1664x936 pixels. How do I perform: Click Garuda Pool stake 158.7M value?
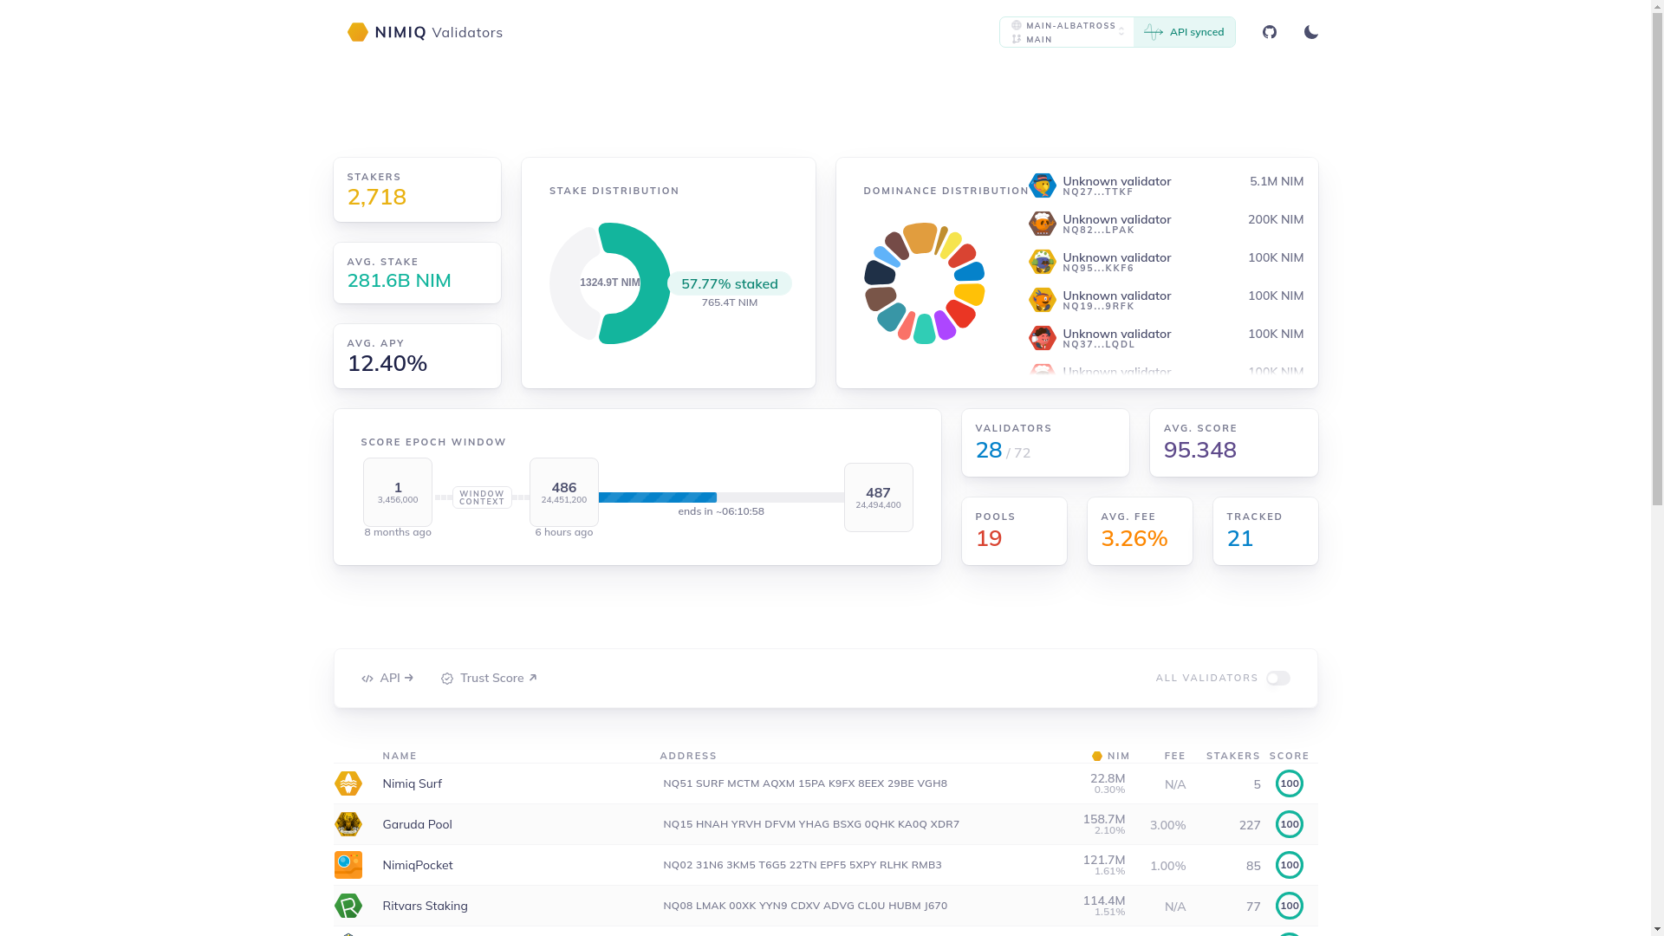(1104, 819)
